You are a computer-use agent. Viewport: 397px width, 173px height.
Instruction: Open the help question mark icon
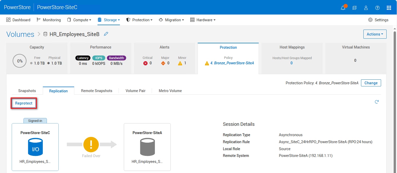(x=377, y=8)
